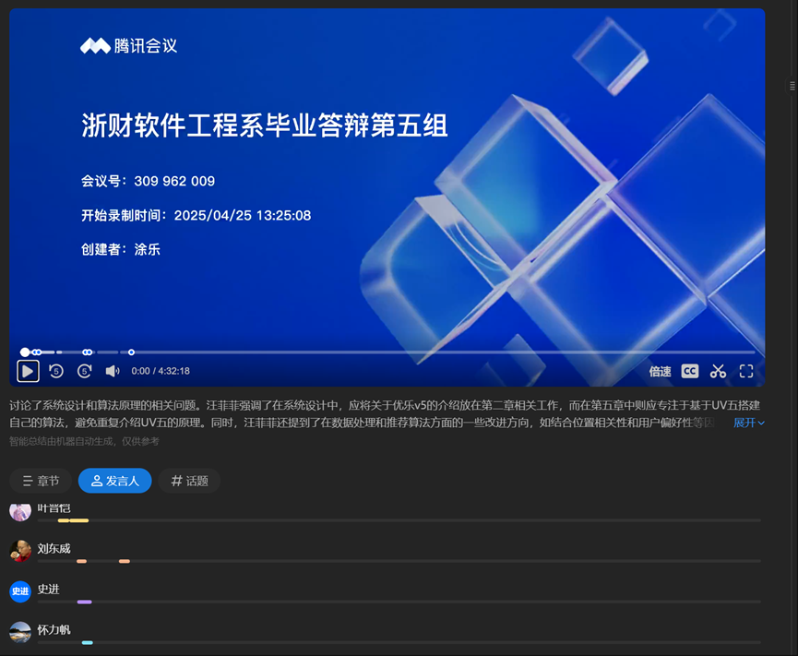Click the Tencent Meeting logo in video
Image resolution: width=798 pixels, height=656 pixels.
(x=128, y=46)
